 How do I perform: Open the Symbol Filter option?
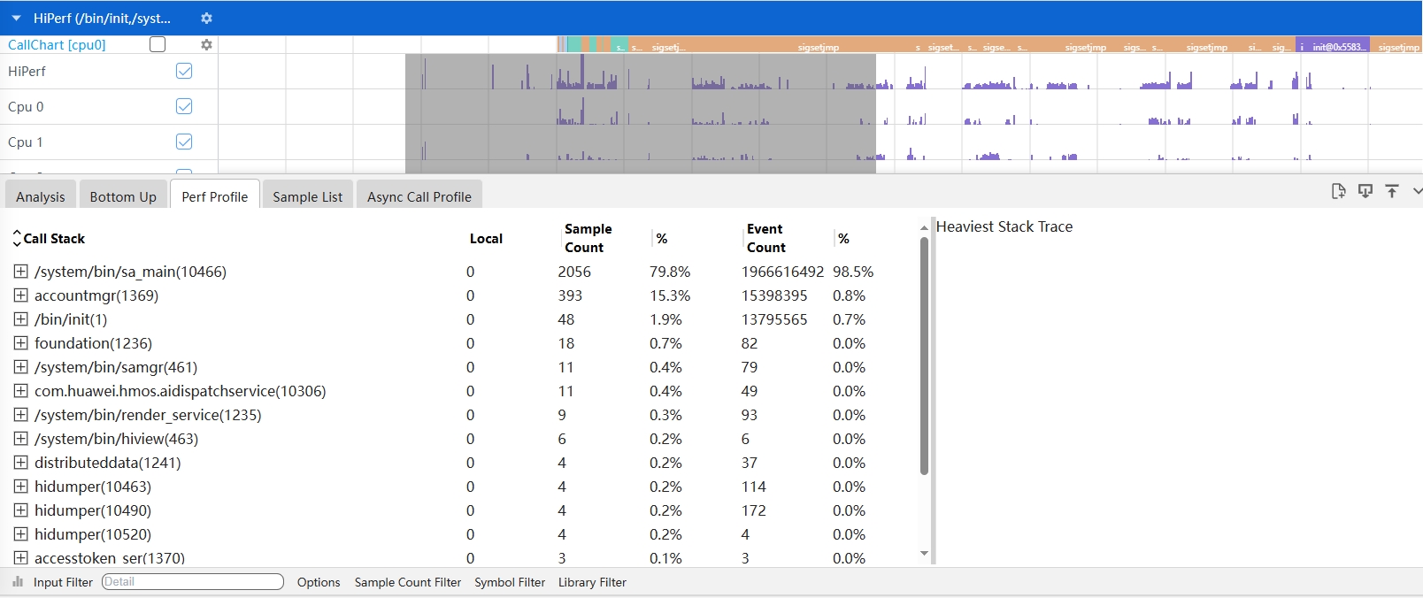pos(510,582)
